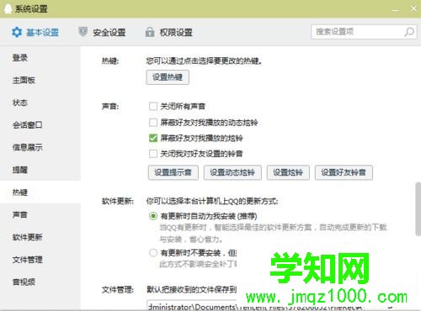Check 关闭我对好友设置的铃音
The image size is (421, 311).
coord(153,154)
